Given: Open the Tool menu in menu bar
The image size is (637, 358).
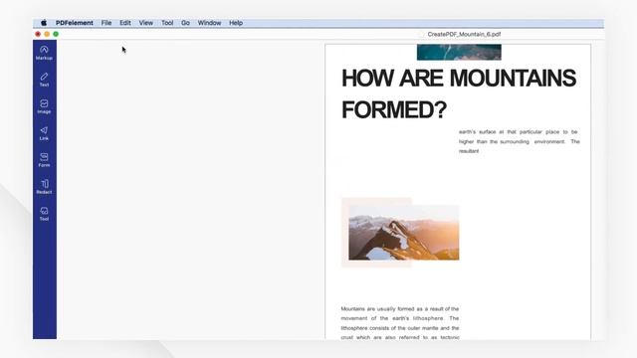Looking at the screenshot, I should (x=167, y=23).
